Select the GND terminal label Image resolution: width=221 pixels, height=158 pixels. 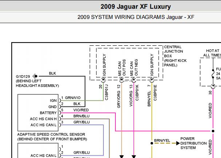(52, 107)
